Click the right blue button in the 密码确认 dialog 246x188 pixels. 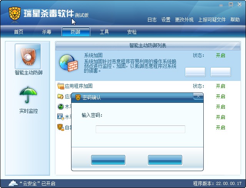click(165, 160)
